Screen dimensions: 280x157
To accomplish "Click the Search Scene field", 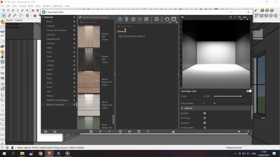I will [x=147, y=26].
